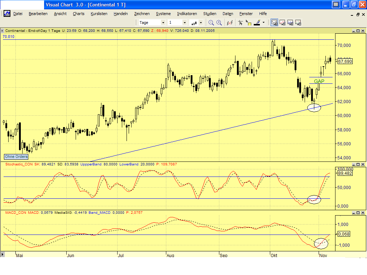Image resolution: width=367 pixels, height=275 pixels.
Task: Click the 67,690 price label on axis
Action: (x=345, y=61)
